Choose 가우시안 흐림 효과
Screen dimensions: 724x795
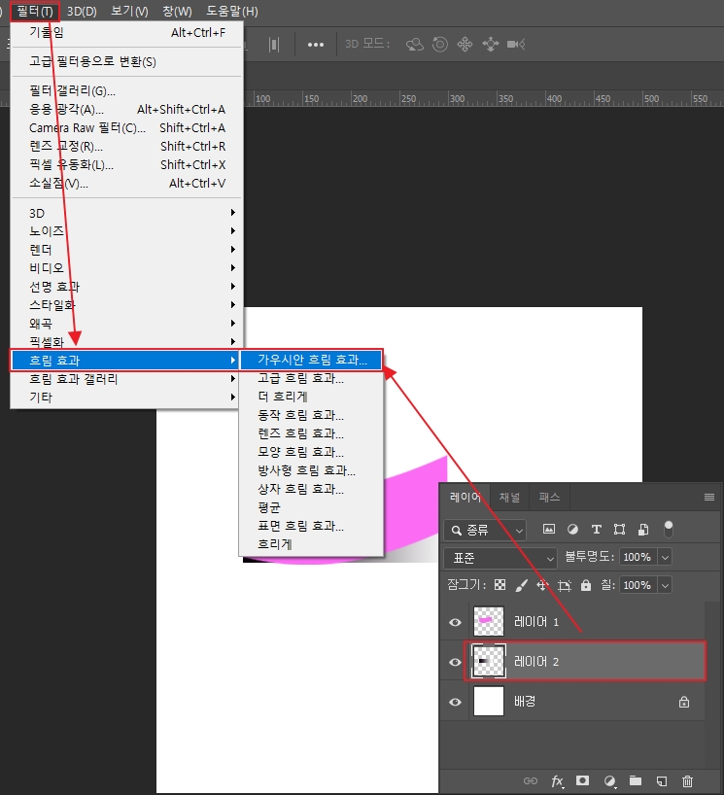click(x=311, y=360)
